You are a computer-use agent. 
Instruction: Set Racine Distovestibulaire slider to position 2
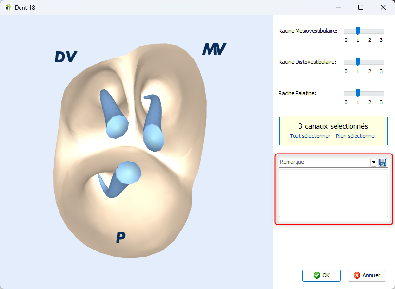coord(370,62)
